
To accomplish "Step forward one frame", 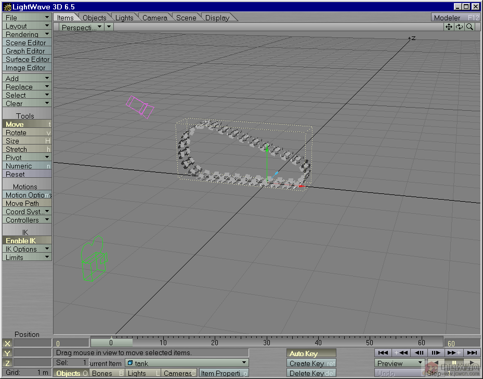I will 436,352.
